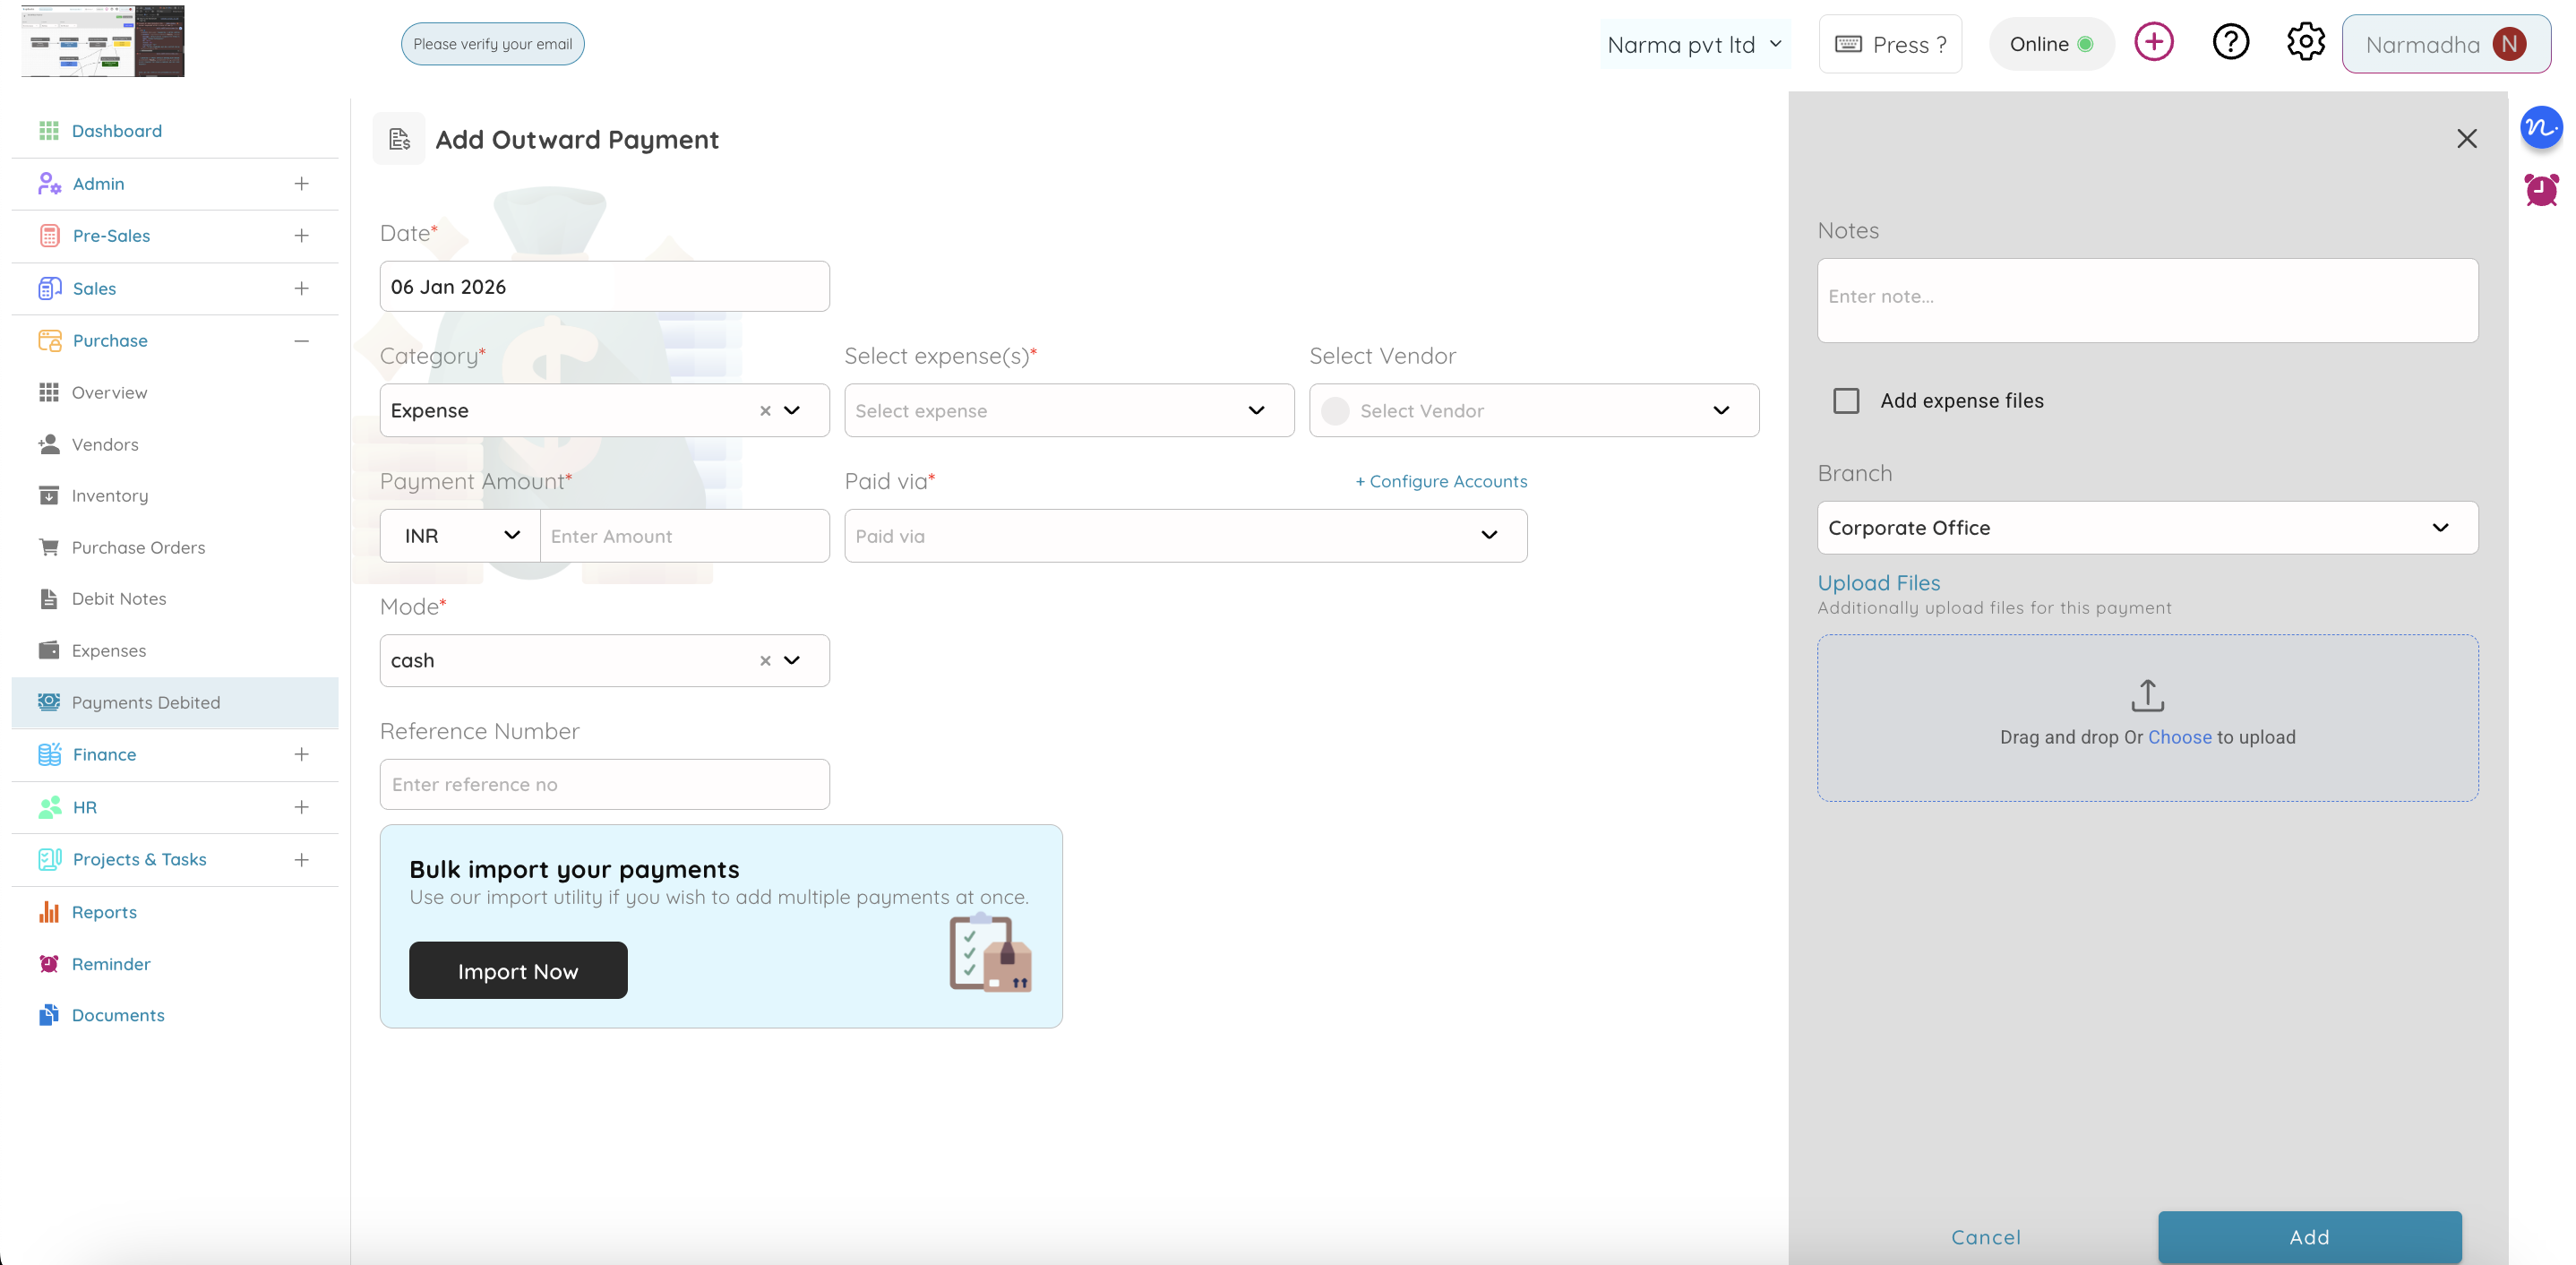Open Configure Accounts link
The width and height of the screenshot is (2576, 1265).
[1441, 481]
